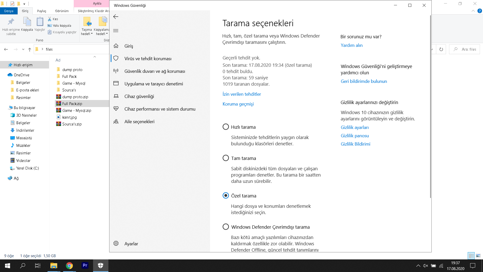Switch to Görünüm ribbon tab
This screenshot has height=272, width=483.
pyautogui.click(x=62, y=11)
